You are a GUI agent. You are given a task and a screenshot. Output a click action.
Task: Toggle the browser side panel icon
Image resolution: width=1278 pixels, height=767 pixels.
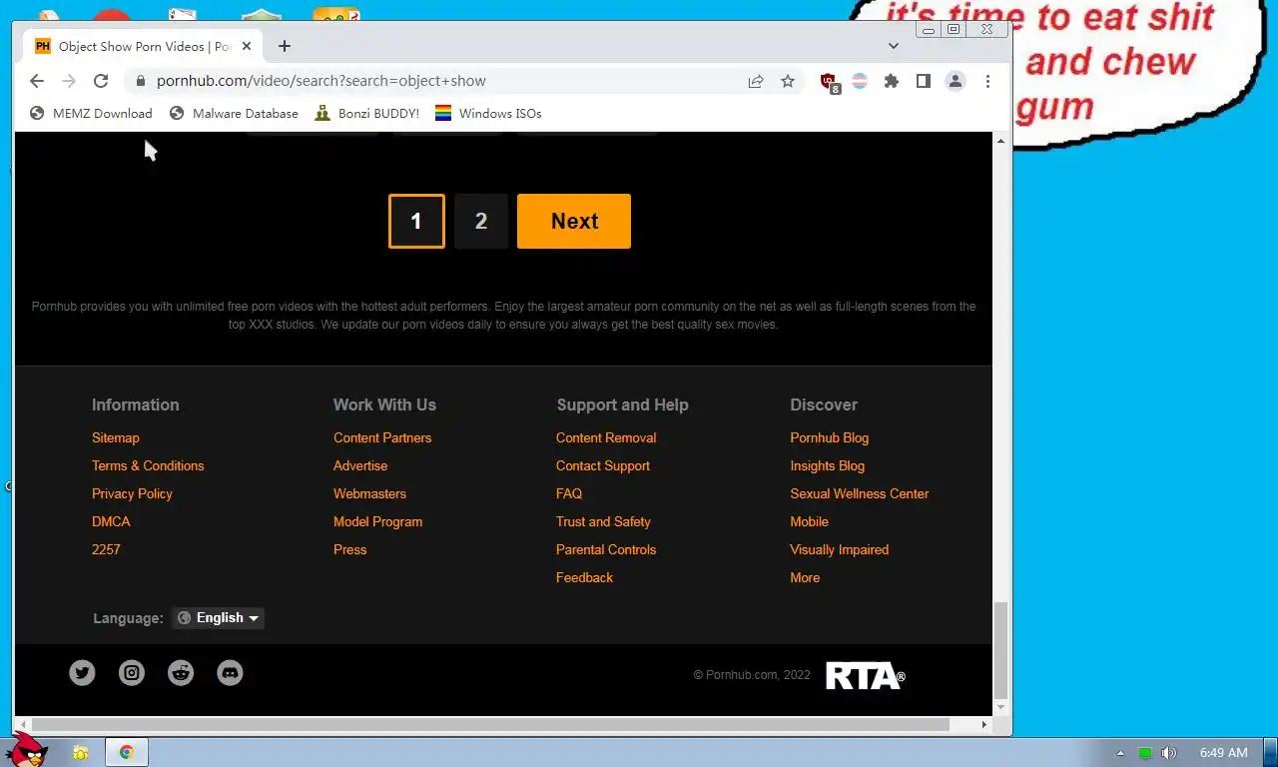point(924,82)
